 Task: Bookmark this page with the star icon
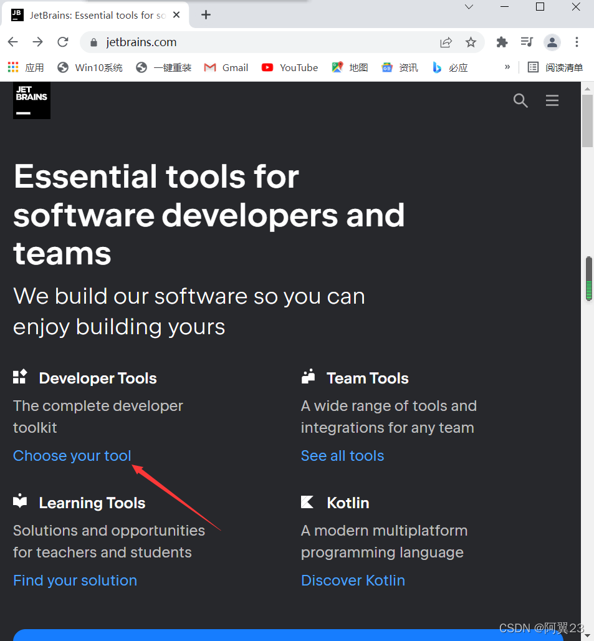click(471, 42)
